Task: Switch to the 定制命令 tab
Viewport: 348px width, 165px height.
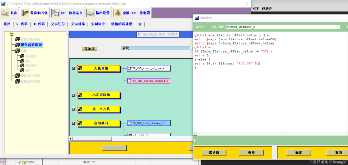Action: point(98,24)
